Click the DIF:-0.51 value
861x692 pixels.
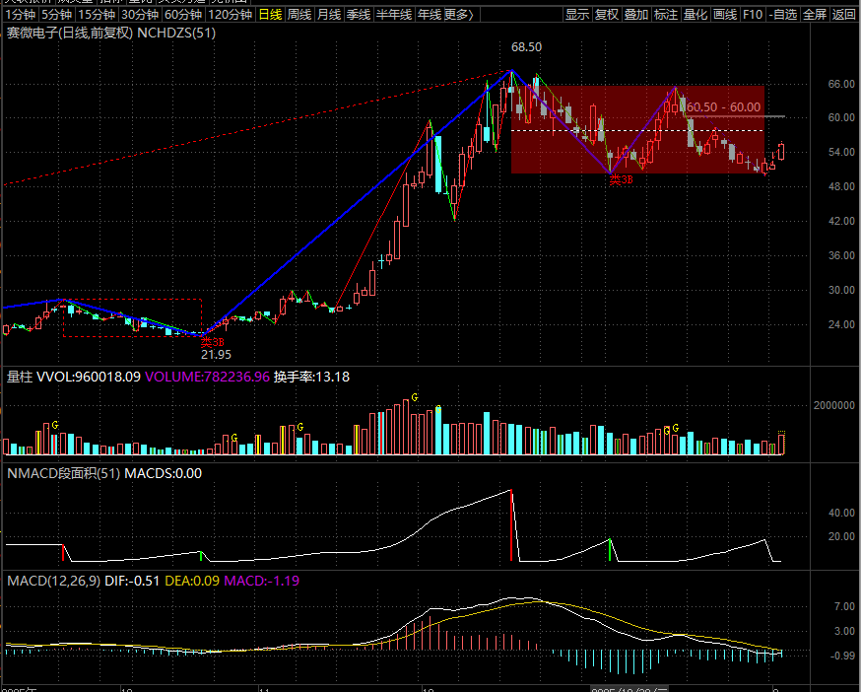pyautogui.click(x=132, y=581)
